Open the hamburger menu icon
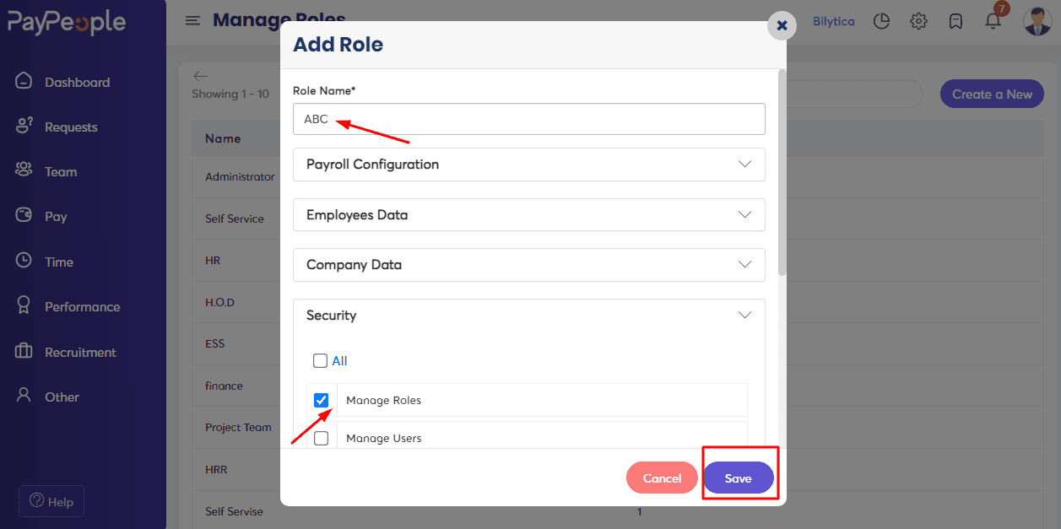 (x=193, y=20)
